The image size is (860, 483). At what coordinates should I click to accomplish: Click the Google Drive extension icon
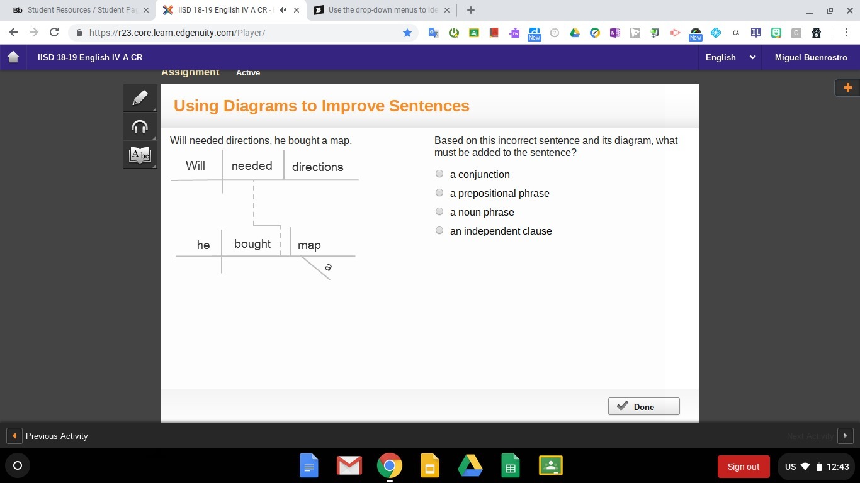tap(575, 33)
